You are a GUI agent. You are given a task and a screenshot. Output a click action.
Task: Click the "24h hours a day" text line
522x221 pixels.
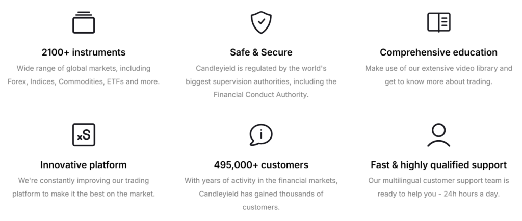[438, 194]
